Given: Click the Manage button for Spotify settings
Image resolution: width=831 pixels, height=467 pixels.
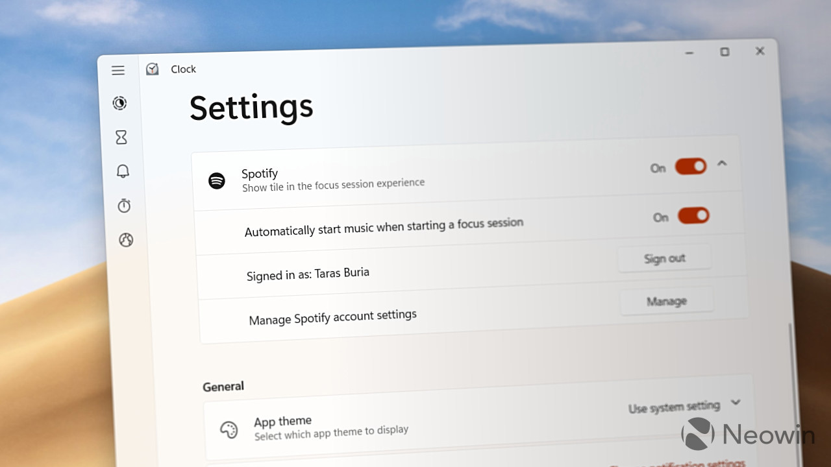Looking at the screenshot, I should pyautogui.click(x=667, y=301).
